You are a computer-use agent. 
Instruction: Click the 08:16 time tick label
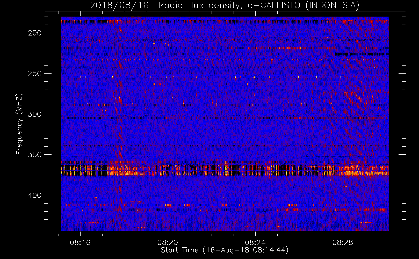[x=80, y=242]
